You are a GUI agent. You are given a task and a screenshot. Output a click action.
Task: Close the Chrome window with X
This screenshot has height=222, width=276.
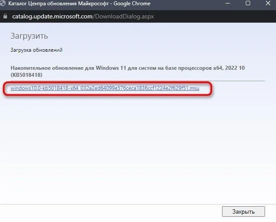coord(268,3)
